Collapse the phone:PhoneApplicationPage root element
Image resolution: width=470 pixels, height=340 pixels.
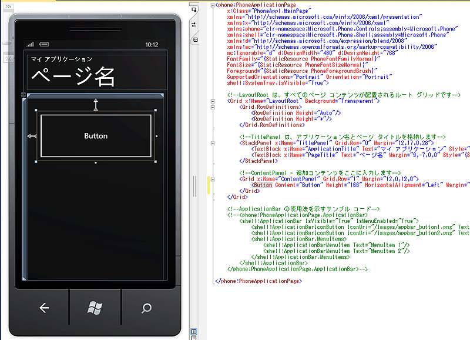coord(213,5)
